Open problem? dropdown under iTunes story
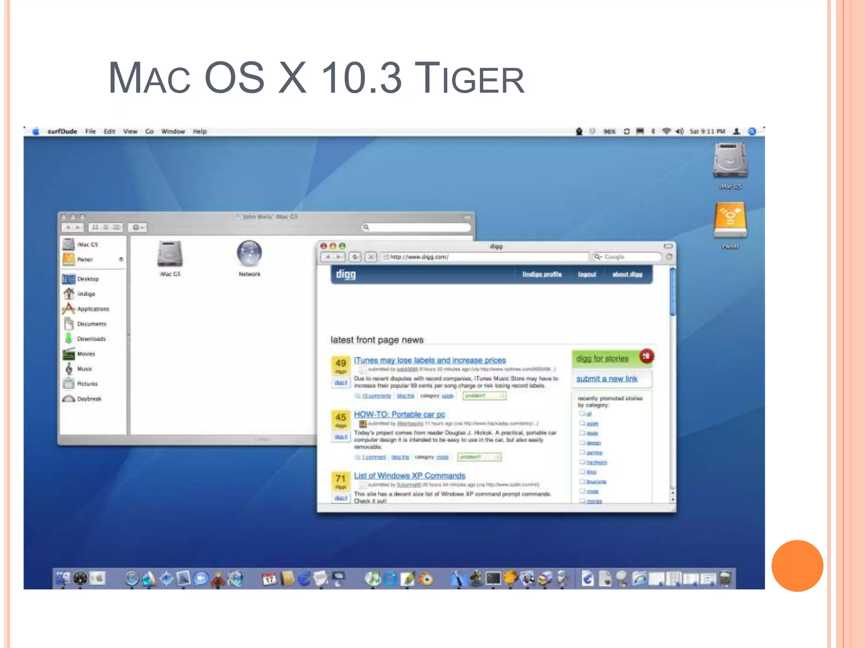Viewport: 865px width, 648px height. [484, 396]
